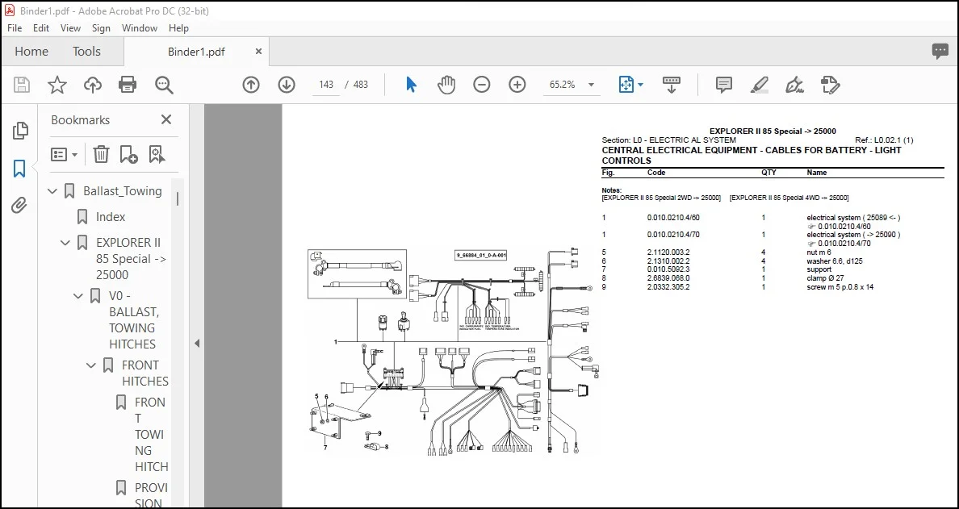Click part code 0.010.0210.4/60
Image resolution: width=959 pixels, height=509 pixels.
pyautogui.click(x=673, y=218)
